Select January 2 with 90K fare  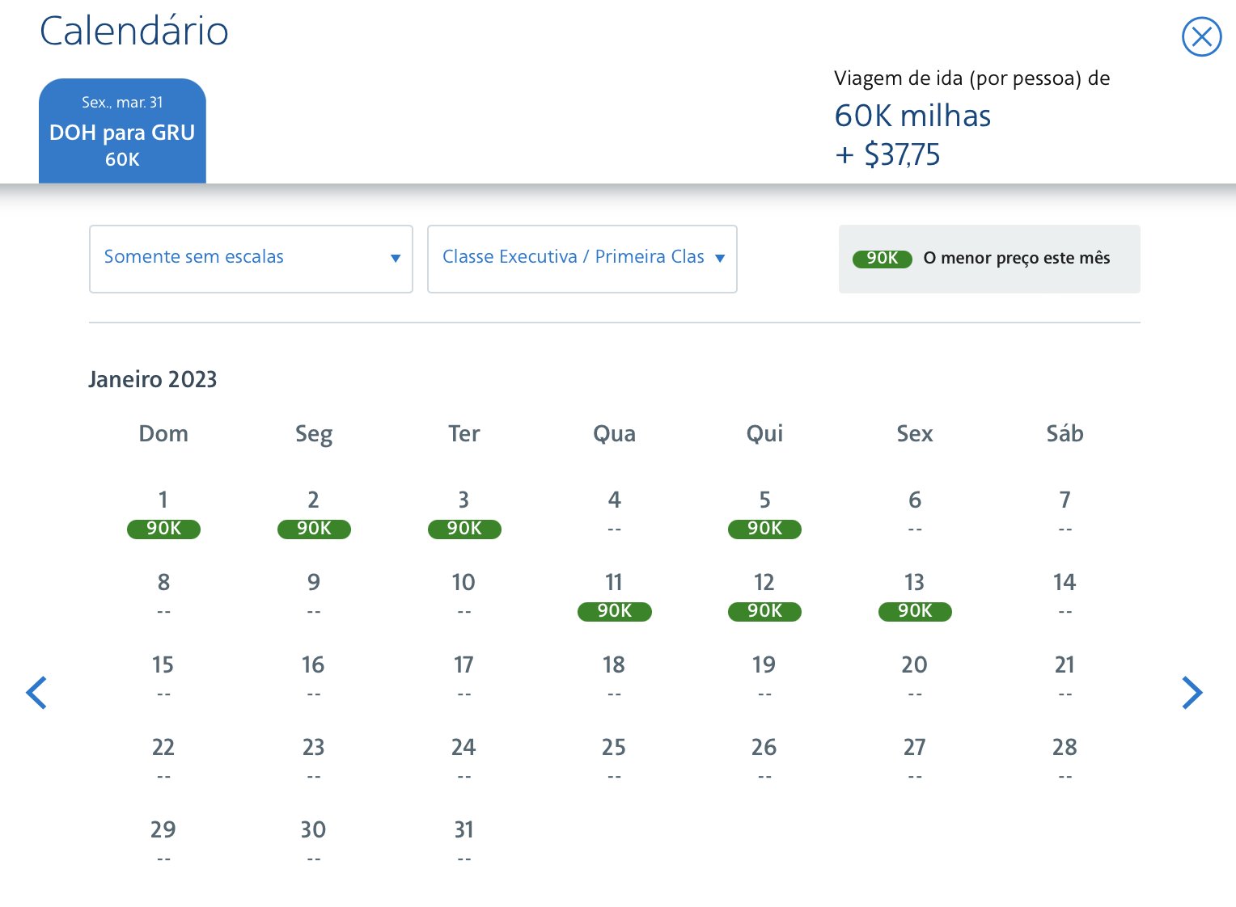(x=314, y=529)
